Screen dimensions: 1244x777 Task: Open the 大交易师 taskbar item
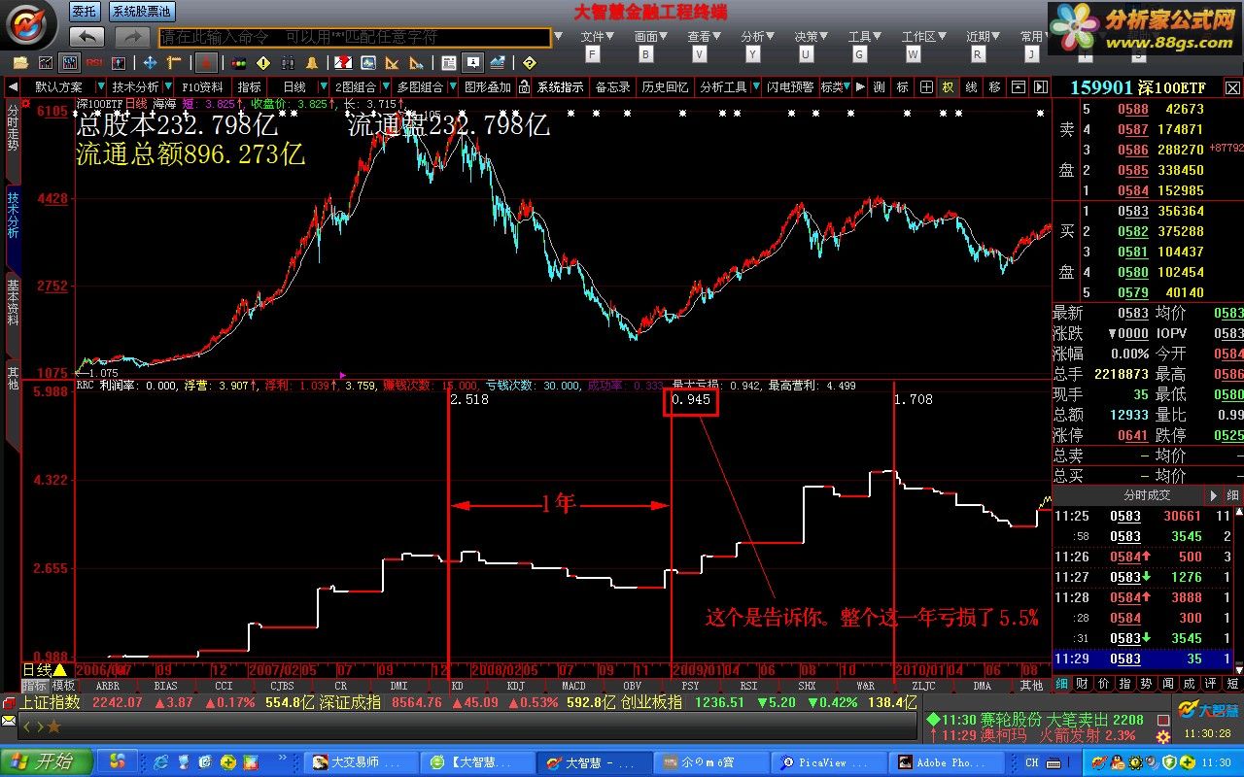point(361,762)
